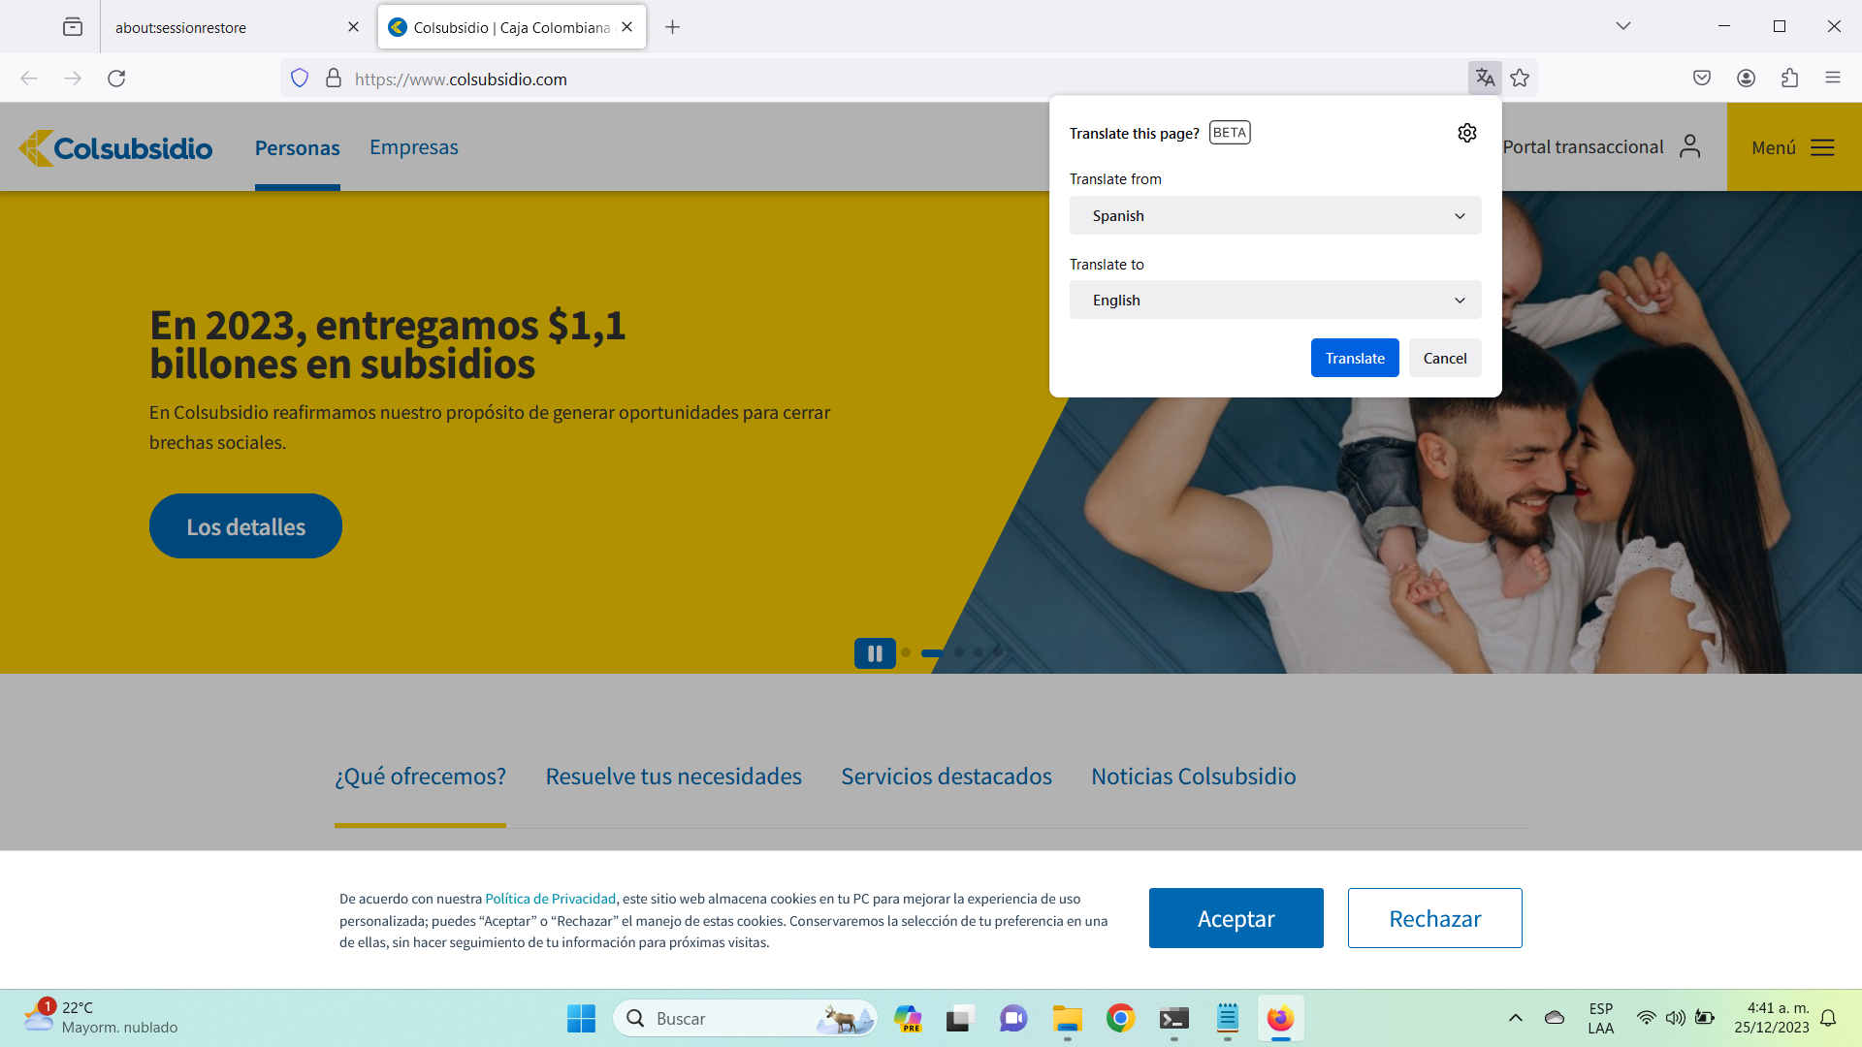Screen dimensions: 1862x1047
Task: Open Google Chrome from the taskbar
Action: point(1120,1018)
